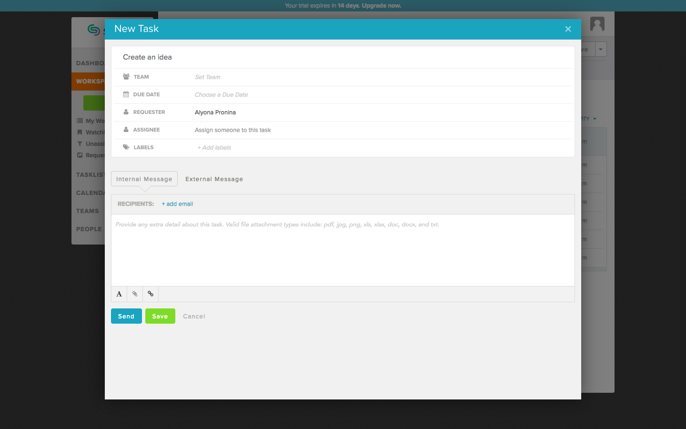This screenshot has height=429, width=686.
Task: Open the dropdown arrow beside top-right button
Action: [601, 49]
